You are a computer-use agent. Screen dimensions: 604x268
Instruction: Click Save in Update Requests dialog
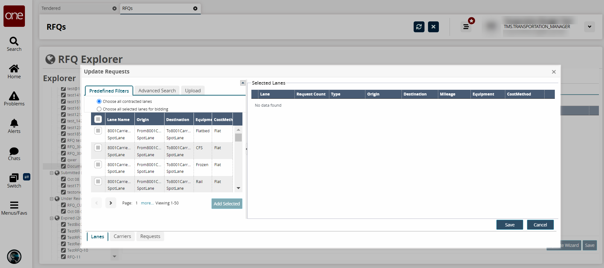[510, 225]
